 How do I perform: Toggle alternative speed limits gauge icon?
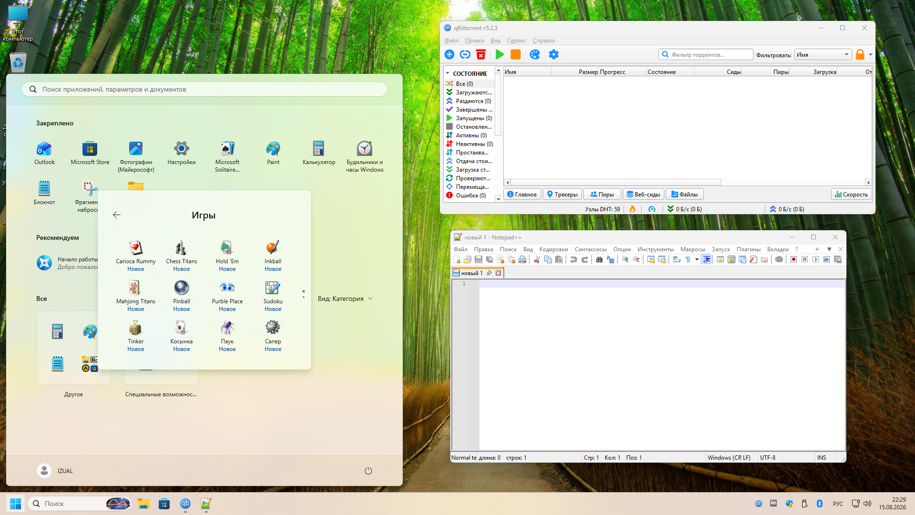(x=652, y=209)
